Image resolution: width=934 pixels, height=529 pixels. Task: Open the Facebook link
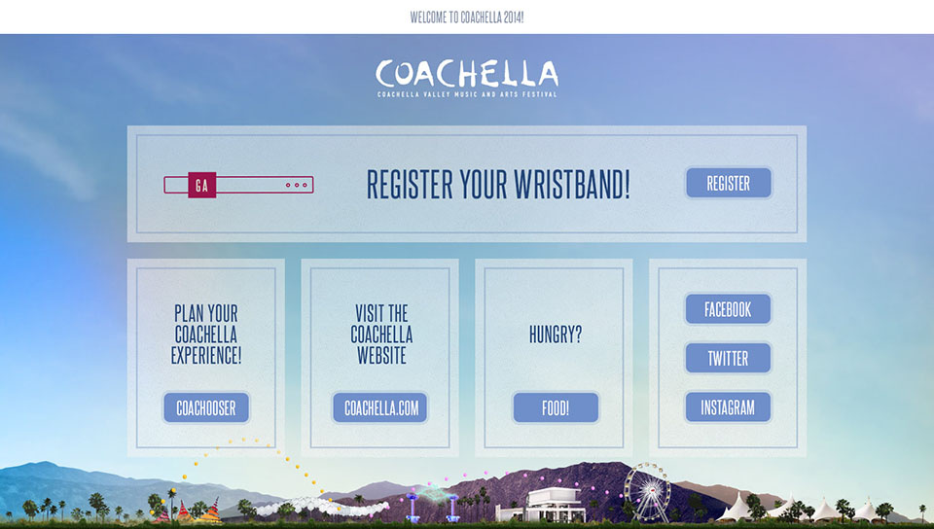pos(728,309)
